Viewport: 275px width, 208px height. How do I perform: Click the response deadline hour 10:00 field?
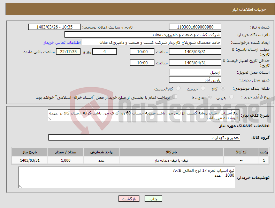pos(142,51)
